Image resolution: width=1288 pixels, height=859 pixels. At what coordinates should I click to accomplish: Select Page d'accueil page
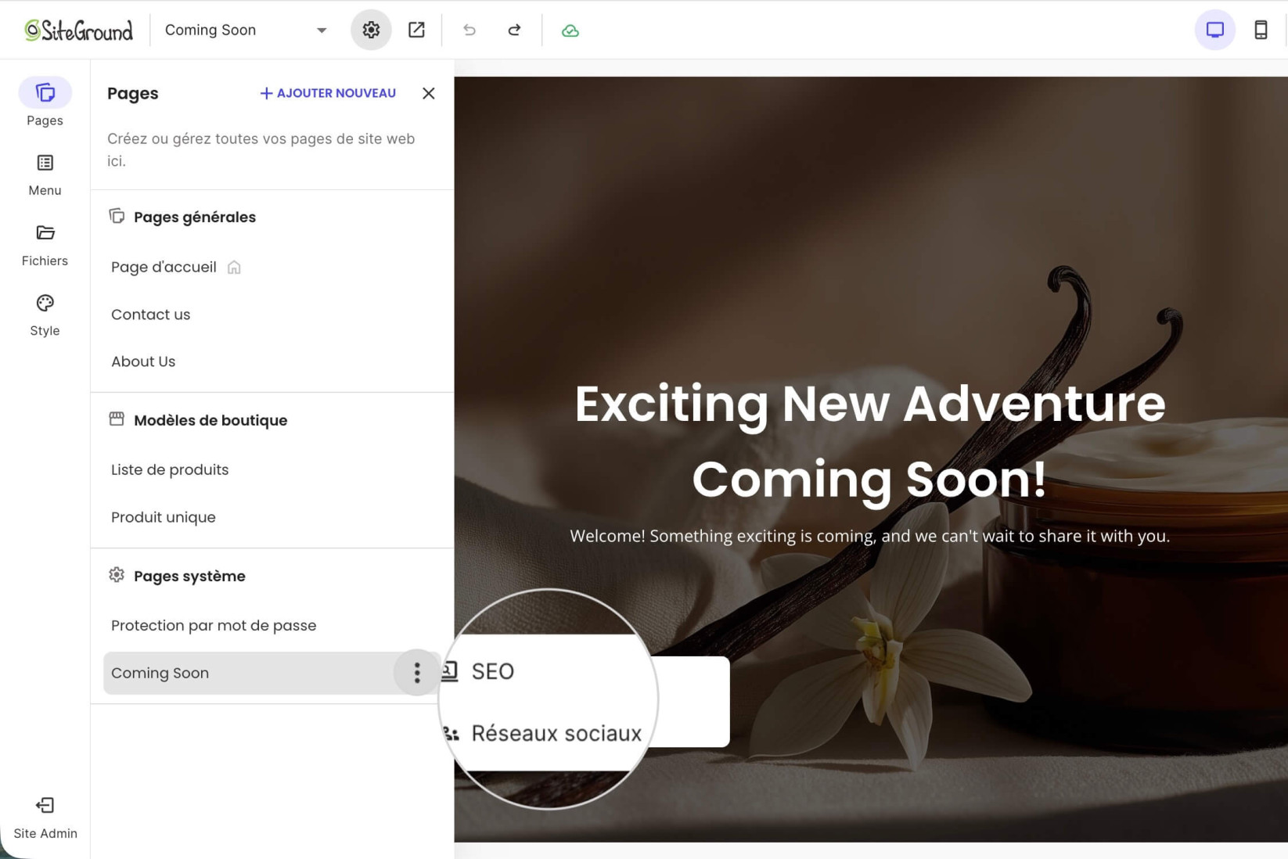(x=164, y=267)
